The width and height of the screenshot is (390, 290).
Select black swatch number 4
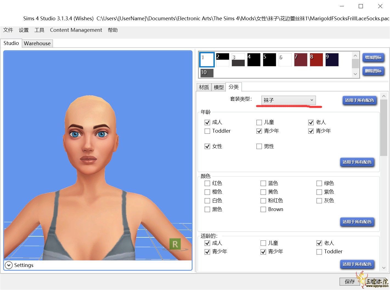(254, 60)
